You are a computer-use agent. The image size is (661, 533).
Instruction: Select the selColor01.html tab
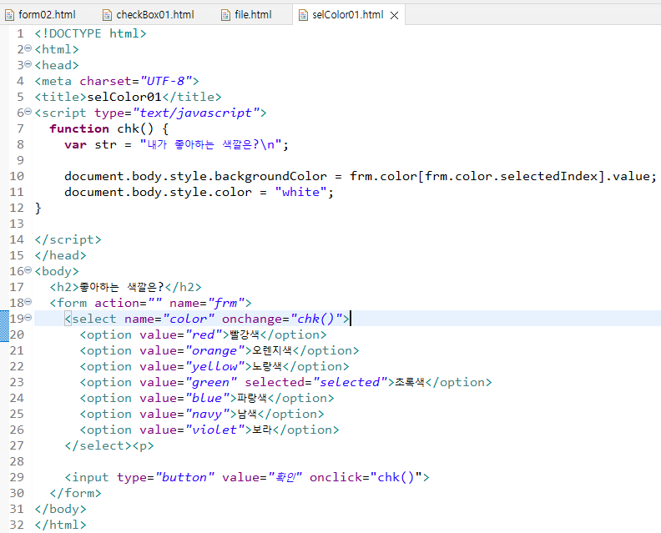click(348, 15)
